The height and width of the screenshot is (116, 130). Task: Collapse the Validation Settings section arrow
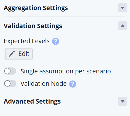pyautogui.click(x=123, y=26)
